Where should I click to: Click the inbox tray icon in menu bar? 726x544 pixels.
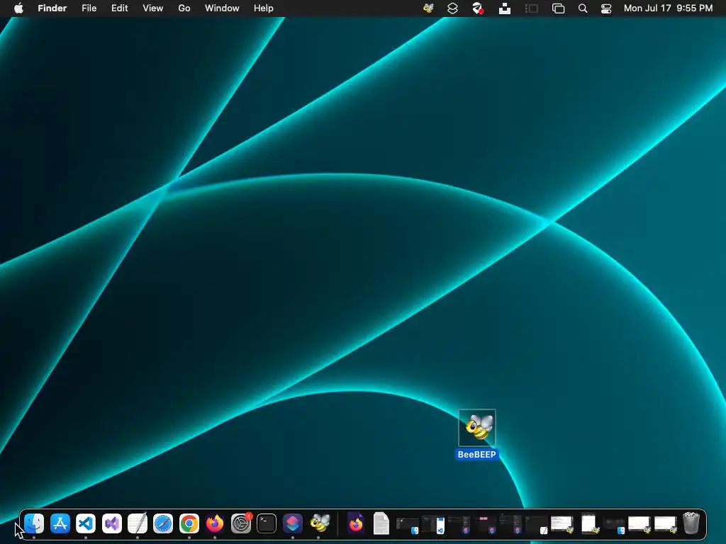coord(505,8)
